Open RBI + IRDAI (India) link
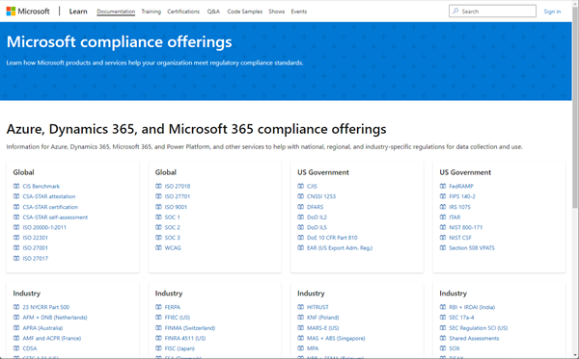Viewport: 579px width, 359px height. click(x=472, y=307)
